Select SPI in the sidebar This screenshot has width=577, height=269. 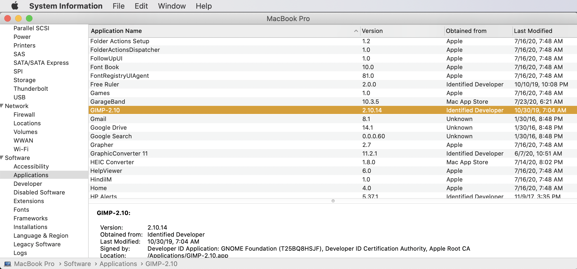click(x=18, y=71)
